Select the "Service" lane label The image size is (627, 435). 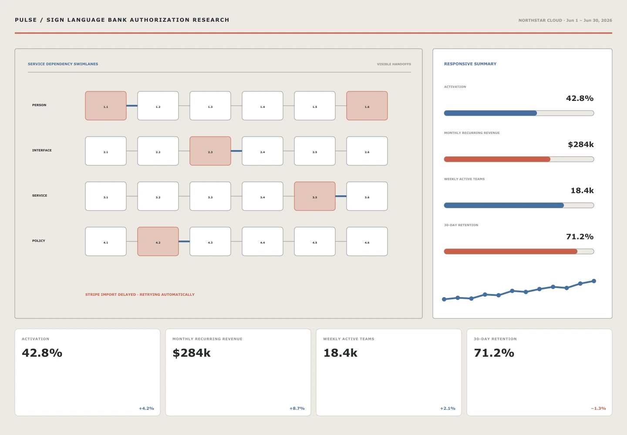(x=40, y=195)
